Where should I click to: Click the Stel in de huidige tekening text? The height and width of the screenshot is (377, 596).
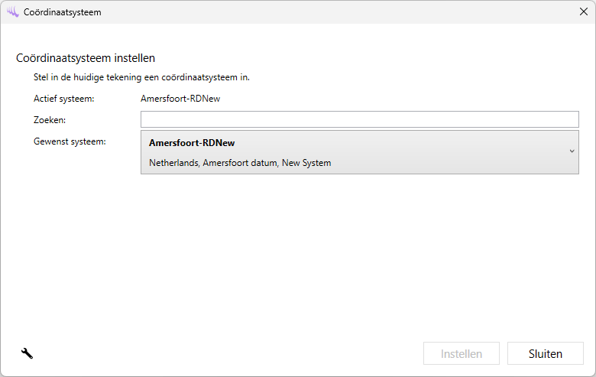click(x=141, y=77)
